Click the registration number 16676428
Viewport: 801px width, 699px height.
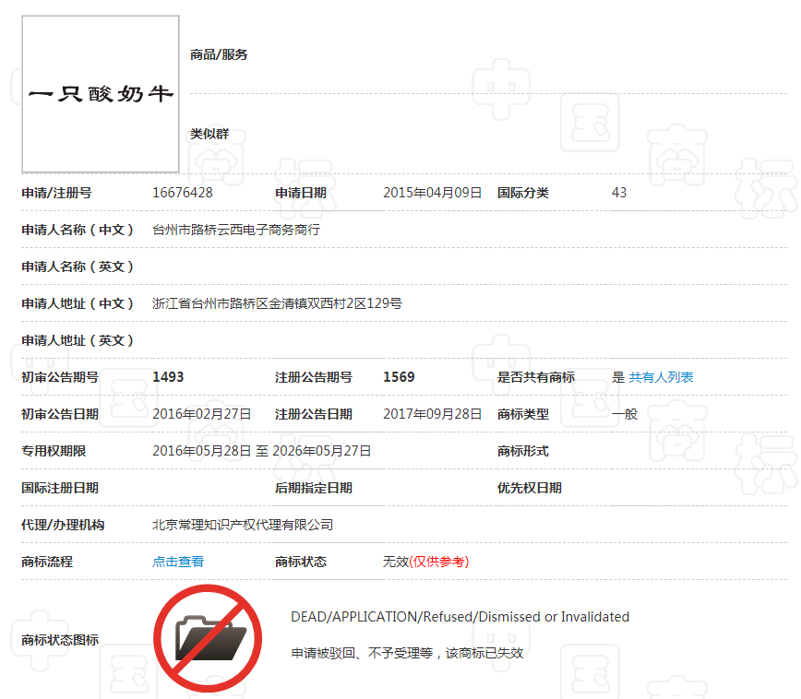pyautogui.click(x=183, y=193)
